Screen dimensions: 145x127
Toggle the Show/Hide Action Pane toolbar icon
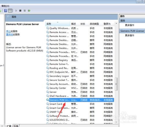[10, 11]
